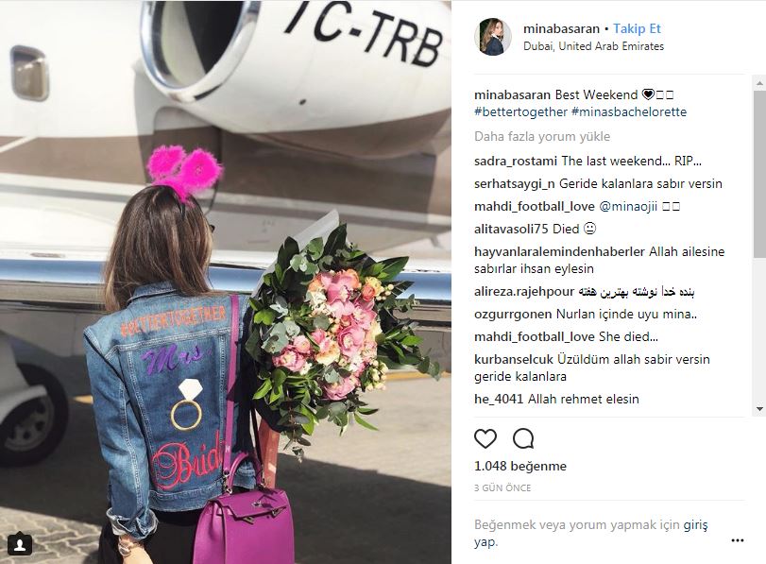
Task: Follow the account via Takip Et
Action: 637,29
